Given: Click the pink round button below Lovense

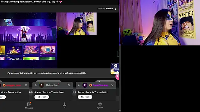Looking at the screenshot, I should (117, 77).
